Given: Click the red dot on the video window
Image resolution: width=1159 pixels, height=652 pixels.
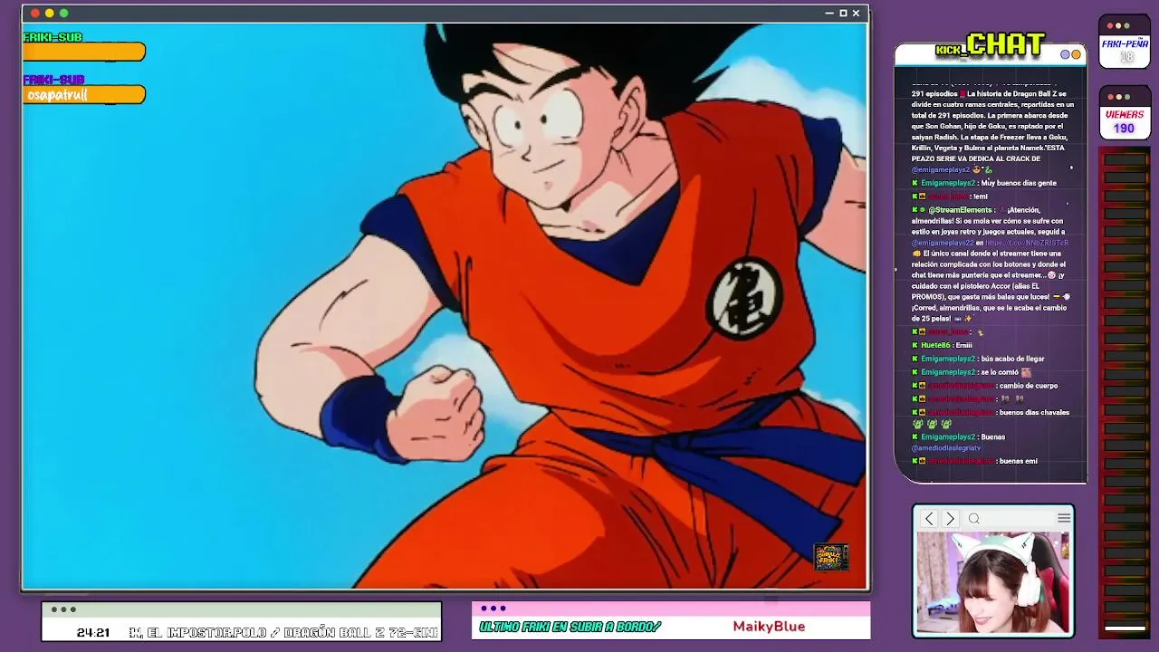Looking at the screenshot, I should pos(35,14).
